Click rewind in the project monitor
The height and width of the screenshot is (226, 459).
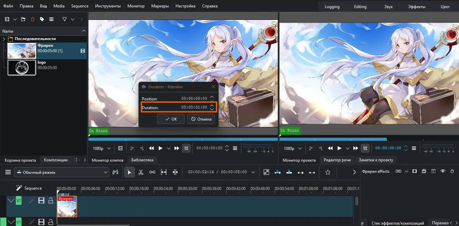coord(331,148)
